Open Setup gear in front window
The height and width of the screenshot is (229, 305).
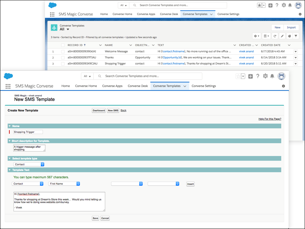pyautogui.click(x=265, y=76)
